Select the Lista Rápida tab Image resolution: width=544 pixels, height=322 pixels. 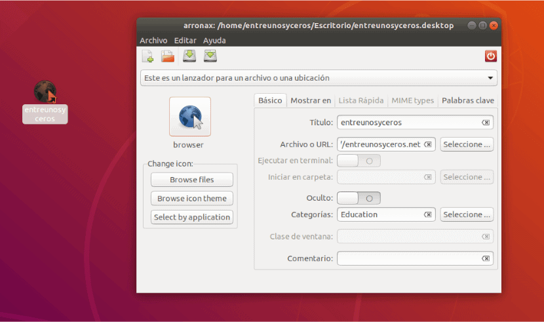[361, 100]
